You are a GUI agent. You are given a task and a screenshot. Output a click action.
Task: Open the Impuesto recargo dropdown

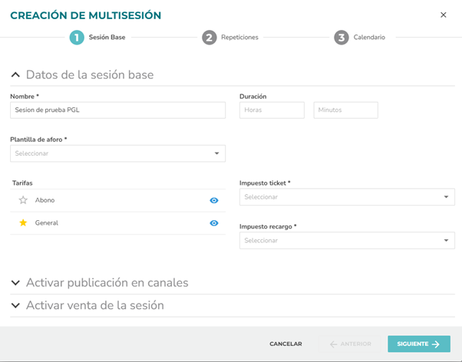[x=347, y=240]
